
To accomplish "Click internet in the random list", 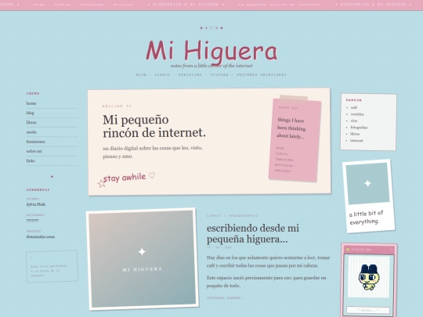I will 356,140.
